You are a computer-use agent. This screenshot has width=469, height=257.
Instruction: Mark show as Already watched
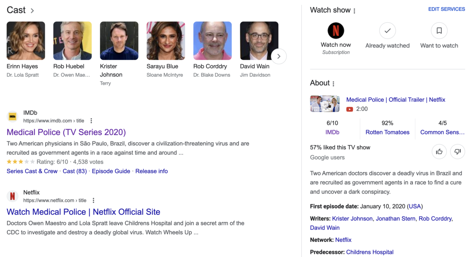click(x=387, y=31)
